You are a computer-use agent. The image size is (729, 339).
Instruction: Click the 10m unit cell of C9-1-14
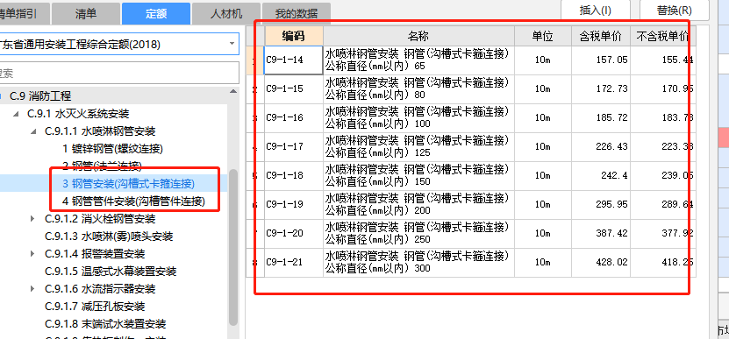pos(542,60)
